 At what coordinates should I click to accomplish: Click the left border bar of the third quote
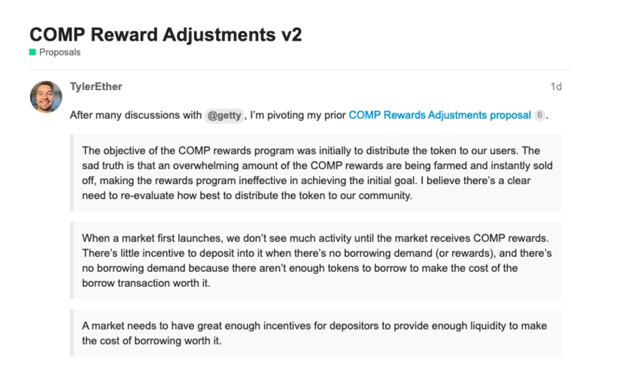(x=72, y=333)
